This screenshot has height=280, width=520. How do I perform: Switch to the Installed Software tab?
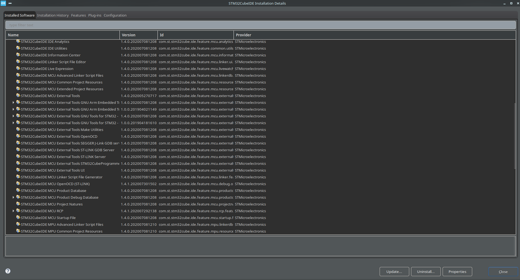[19, 15]
